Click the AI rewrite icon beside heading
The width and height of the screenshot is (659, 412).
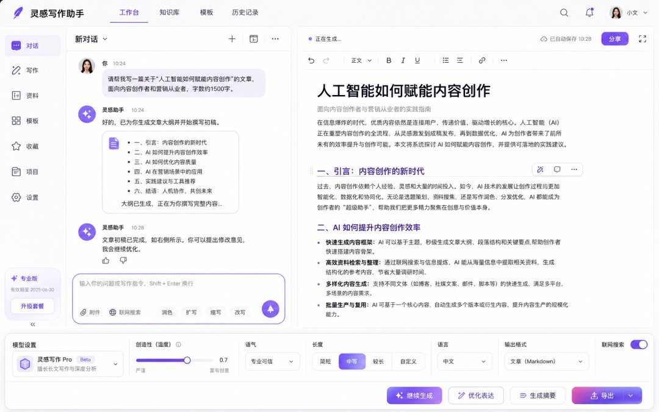coord(541,169)
